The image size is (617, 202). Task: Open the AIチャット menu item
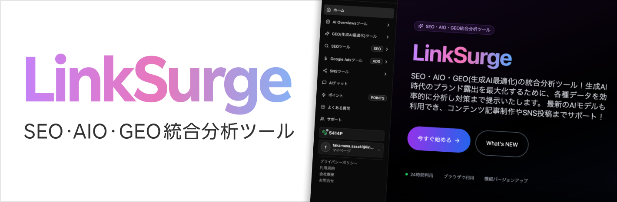(x=338, y=83)
